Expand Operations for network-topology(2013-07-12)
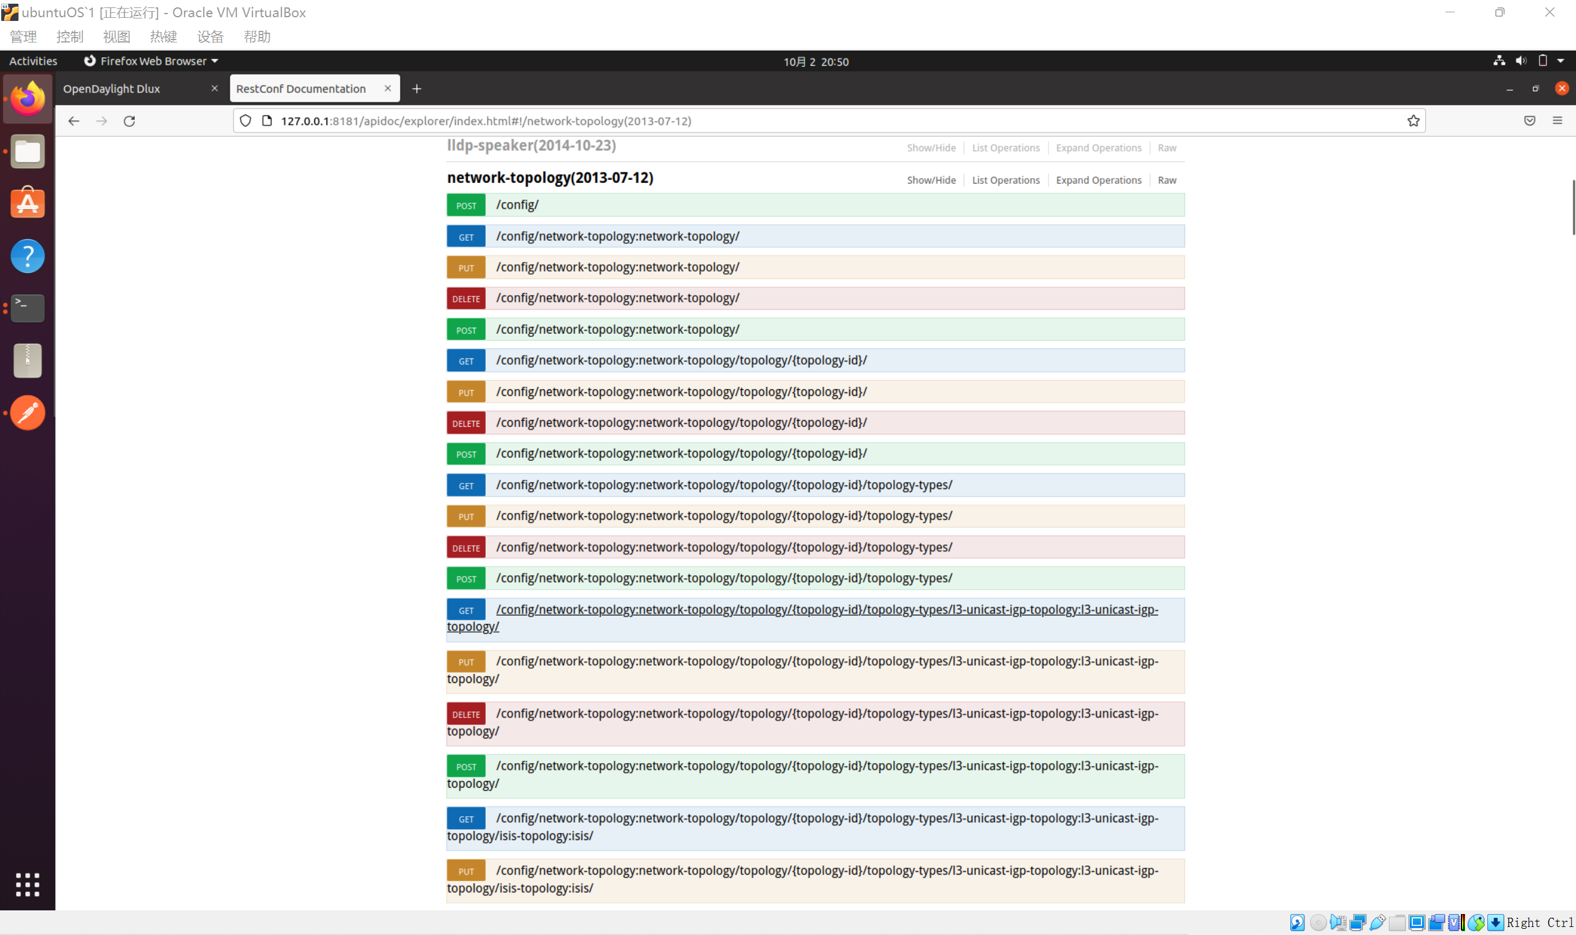The image size is (1576, 935). point(1098,180)
